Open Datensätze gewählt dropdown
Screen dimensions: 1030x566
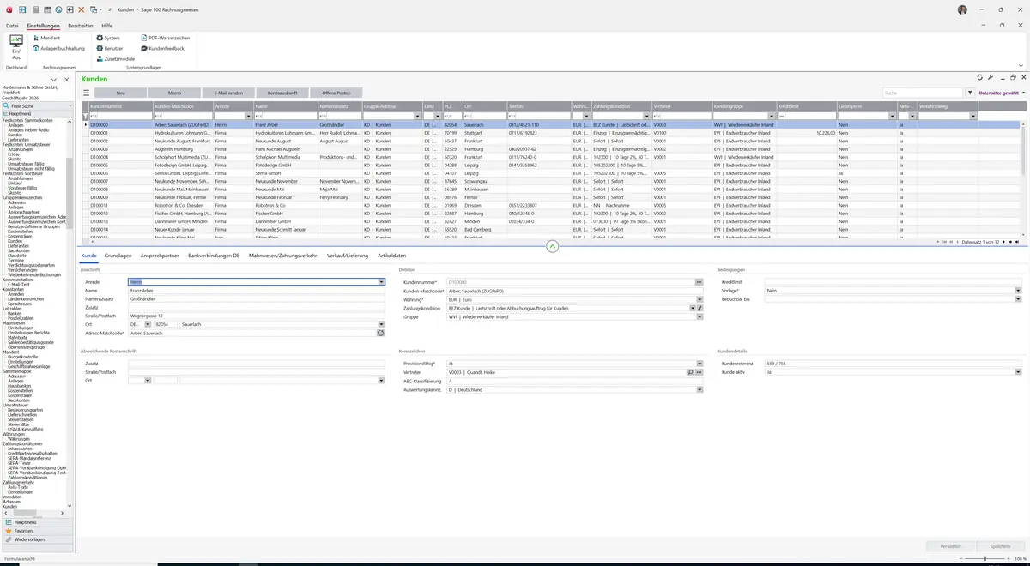[1002, 93]
